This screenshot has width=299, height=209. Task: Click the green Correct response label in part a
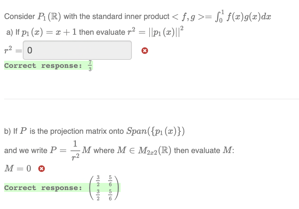coord(43,66)
